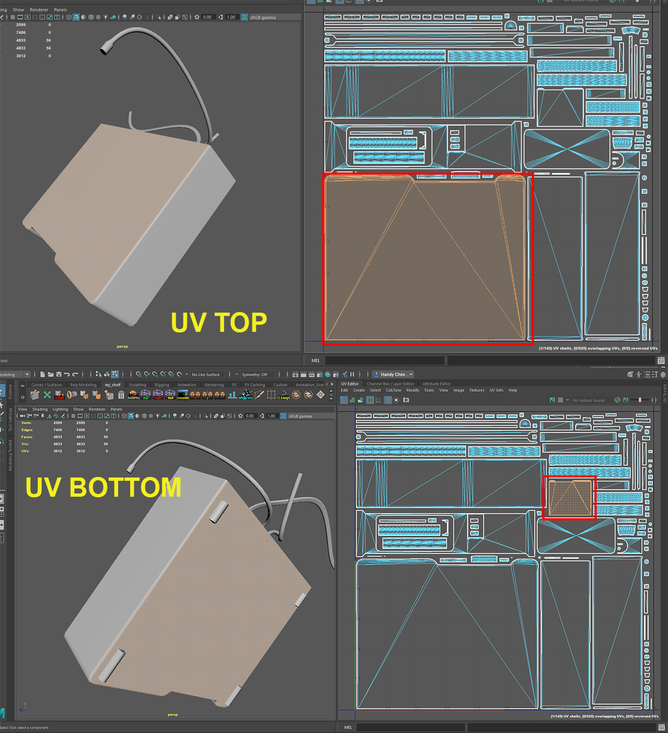Image resolution: width=668 pixels, height=733 pixels.
Task: Switch to the Poly Modeling shelf tab
Action: [x=83, y=385]
